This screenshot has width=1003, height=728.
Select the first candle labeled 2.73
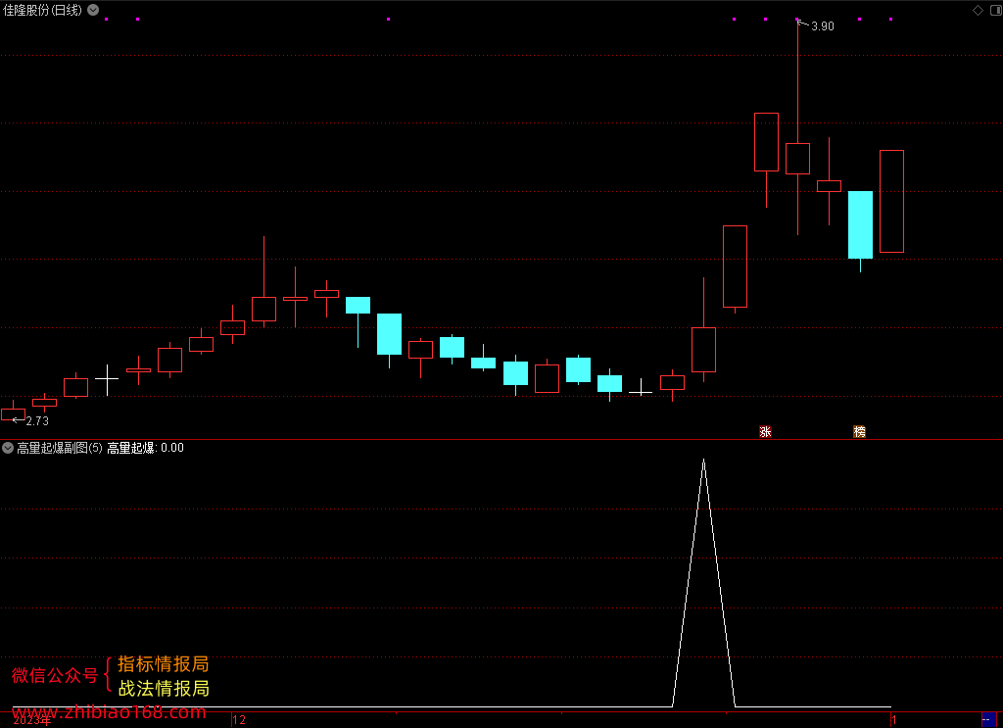pos(14,413)
